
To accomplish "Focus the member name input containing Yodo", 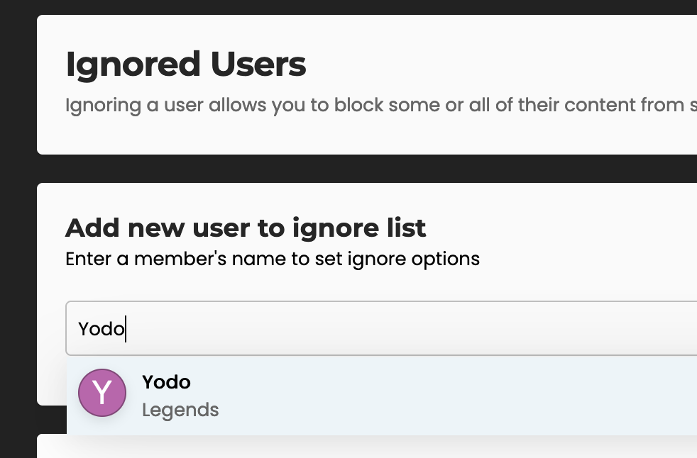I will 381,328.
